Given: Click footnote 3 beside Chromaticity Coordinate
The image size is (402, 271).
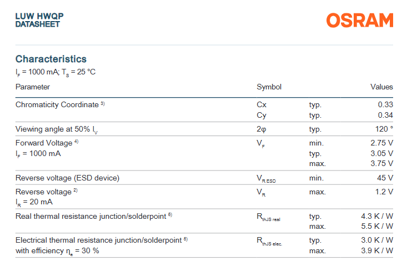Looking at the screenshot, I should 103,103.
